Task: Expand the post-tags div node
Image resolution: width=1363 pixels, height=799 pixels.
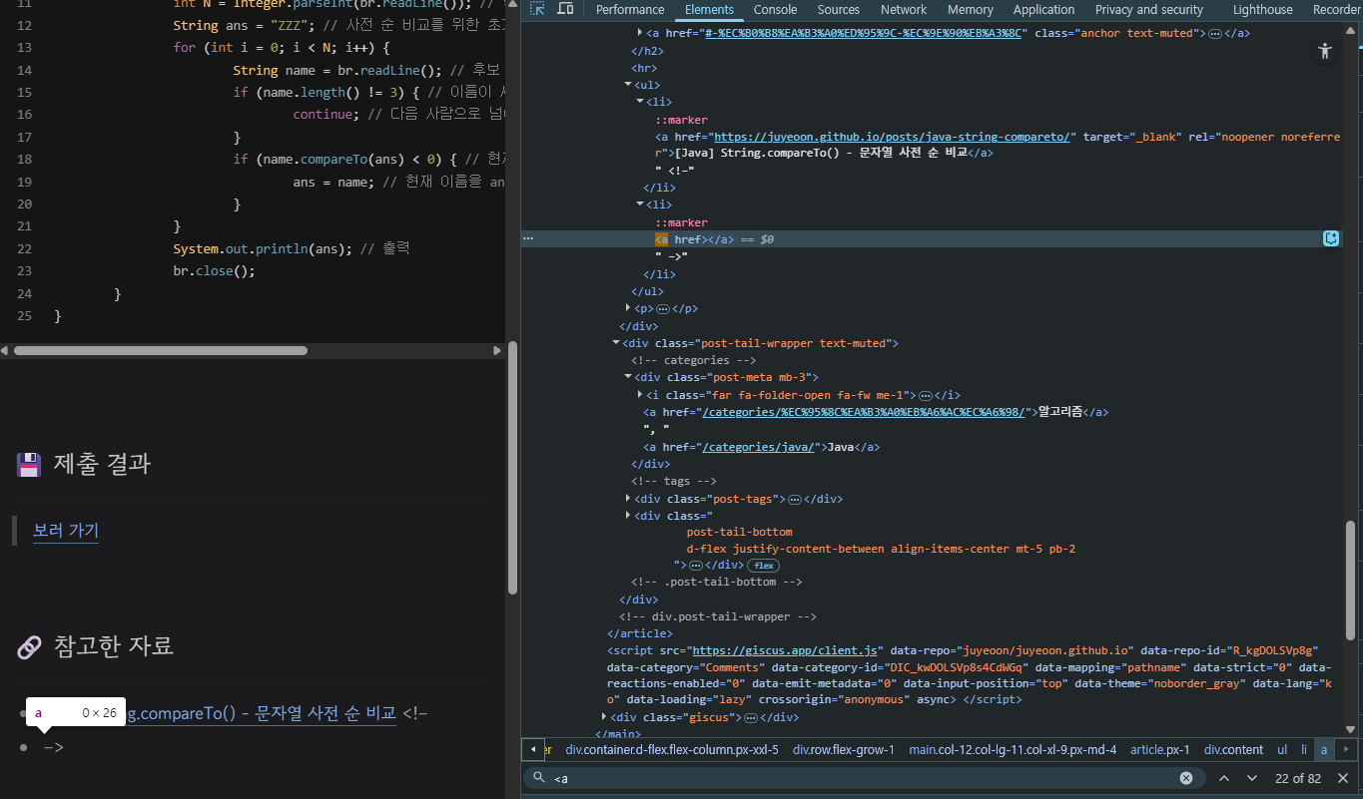Action: [x=628, y=499]
